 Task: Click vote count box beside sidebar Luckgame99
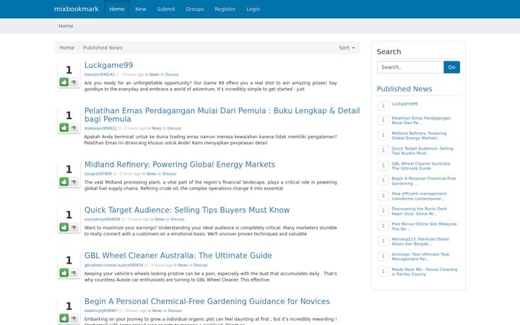coord(383,105)
